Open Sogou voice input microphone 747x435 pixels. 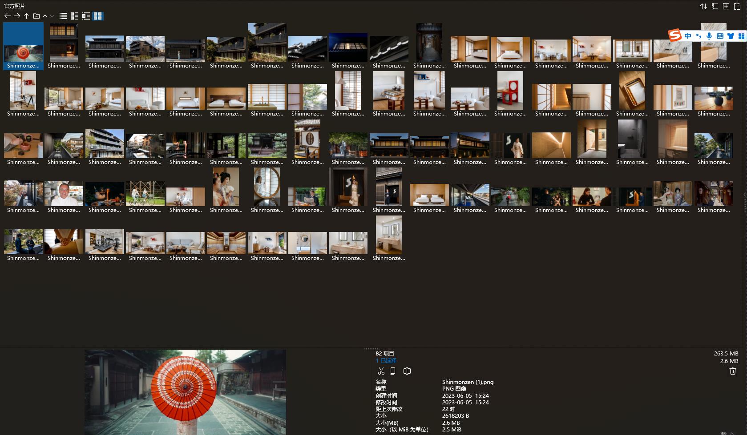pos(709,36)
